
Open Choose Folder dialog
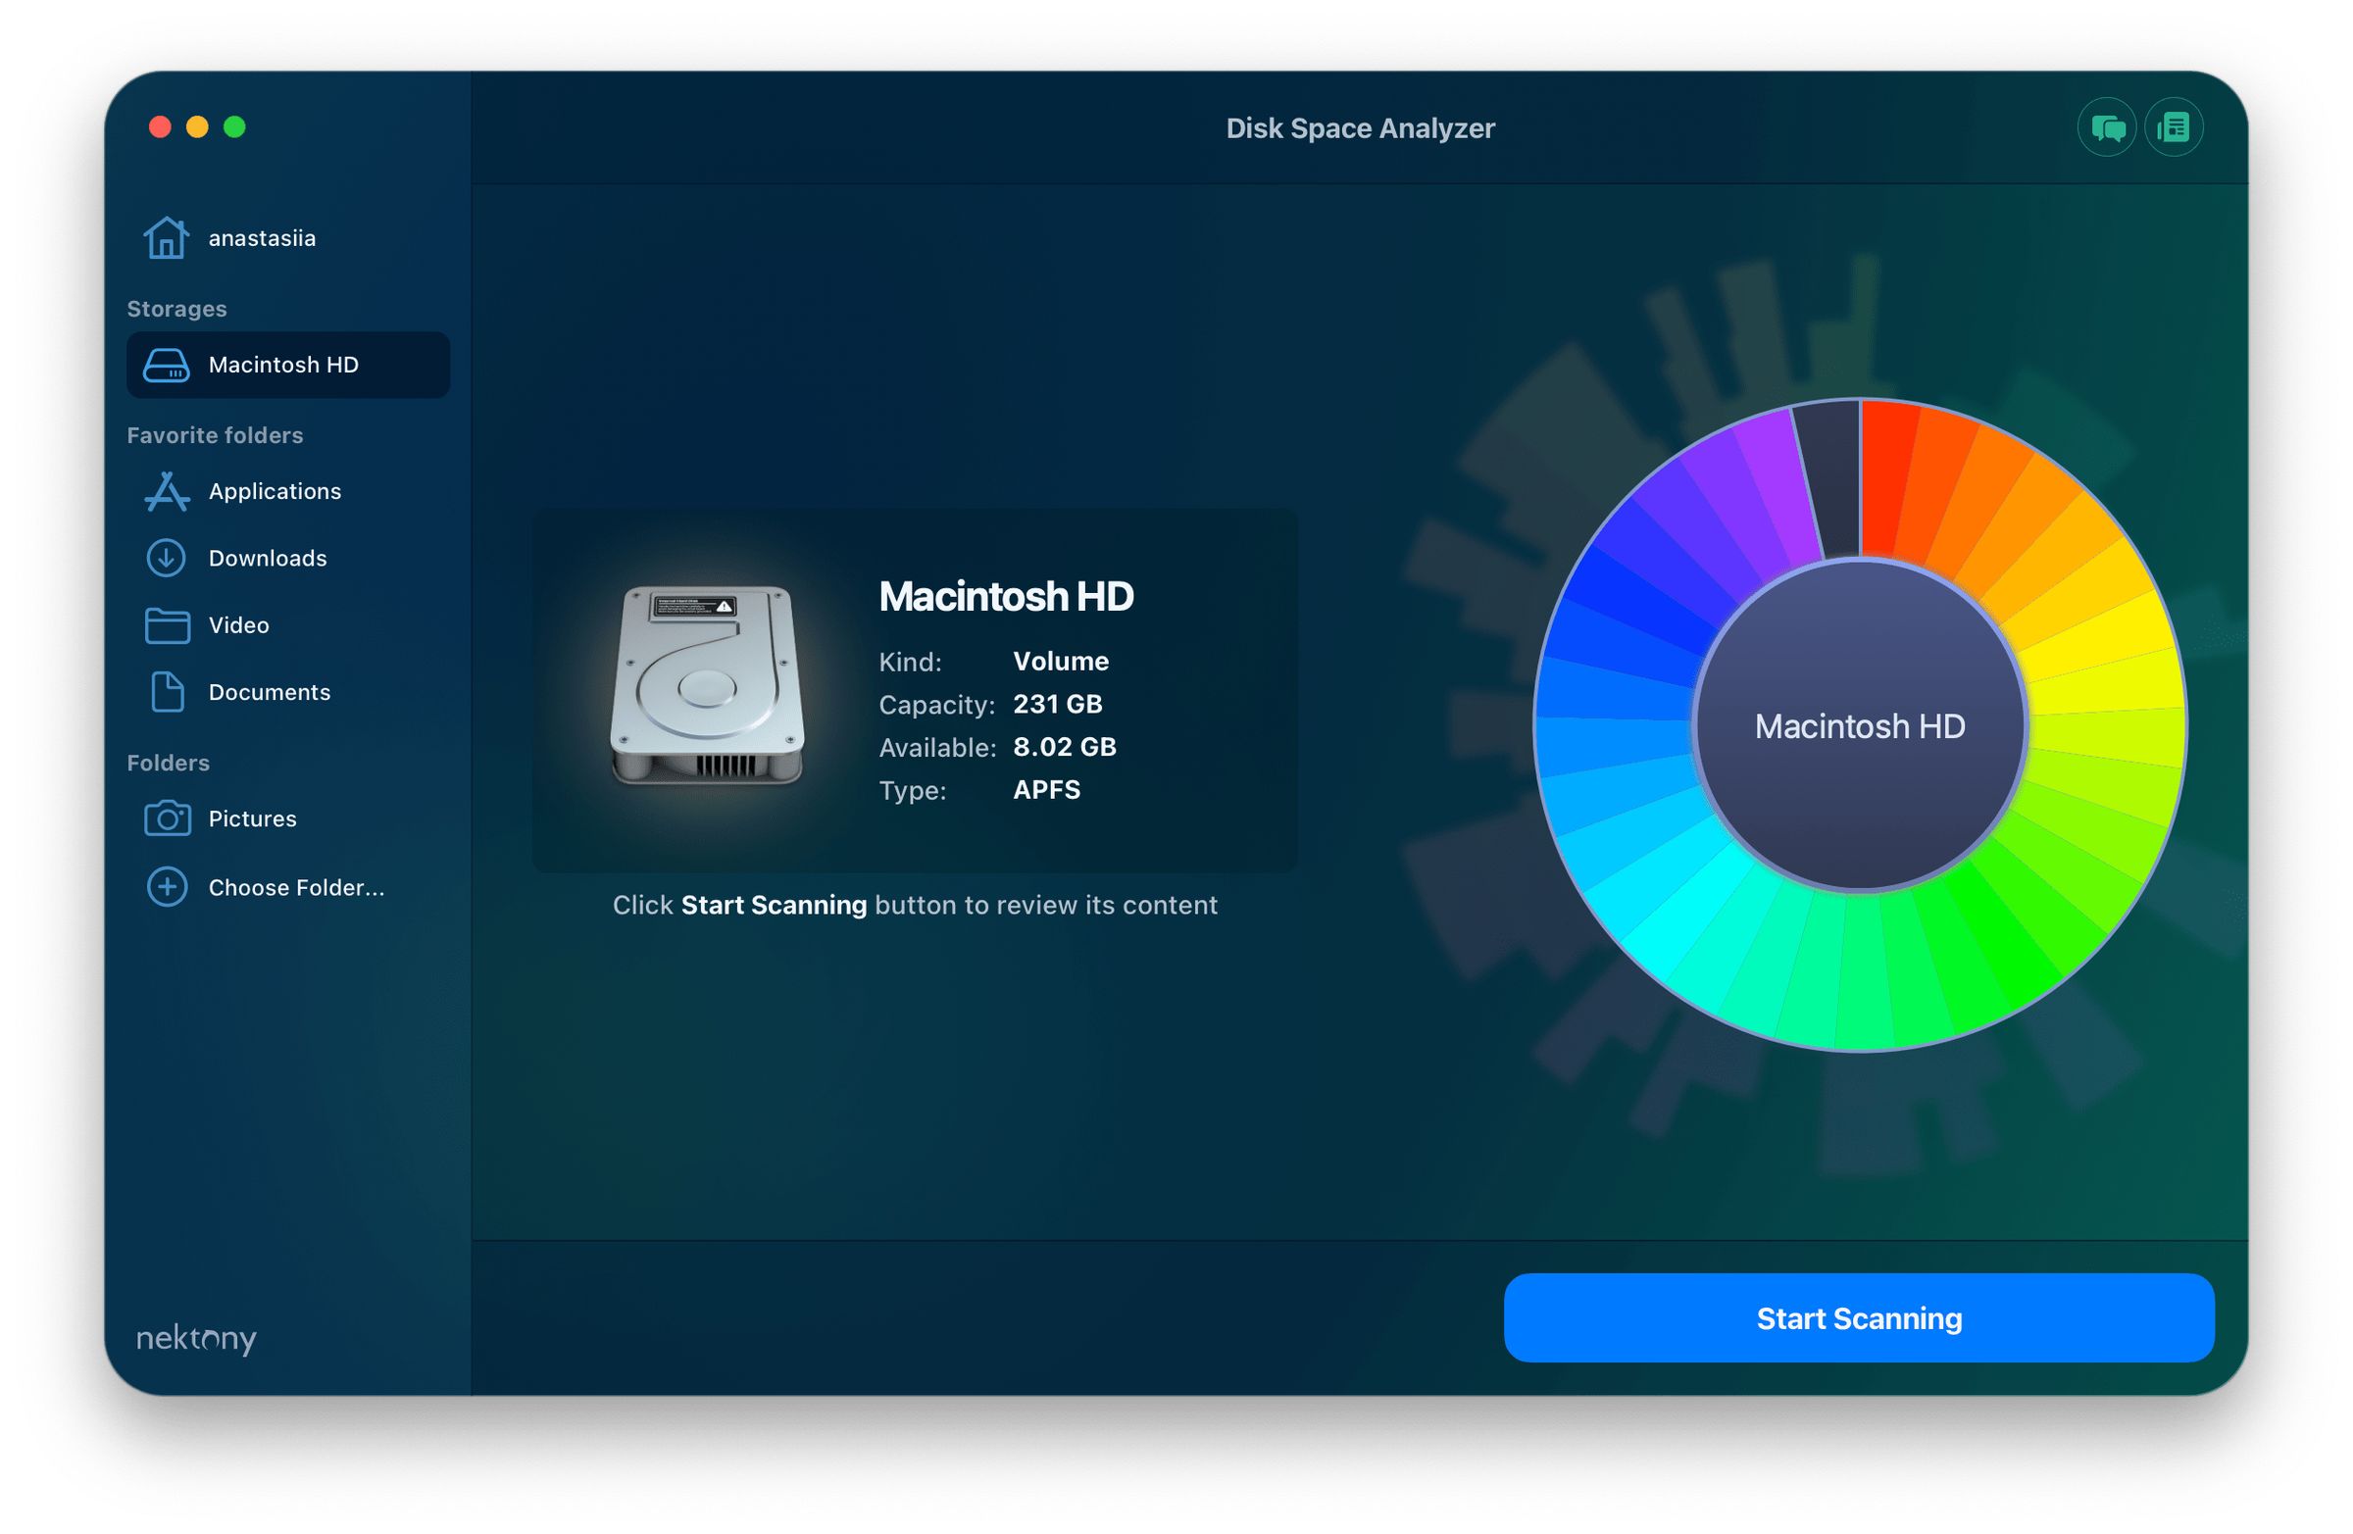click(x=296, y=887)
